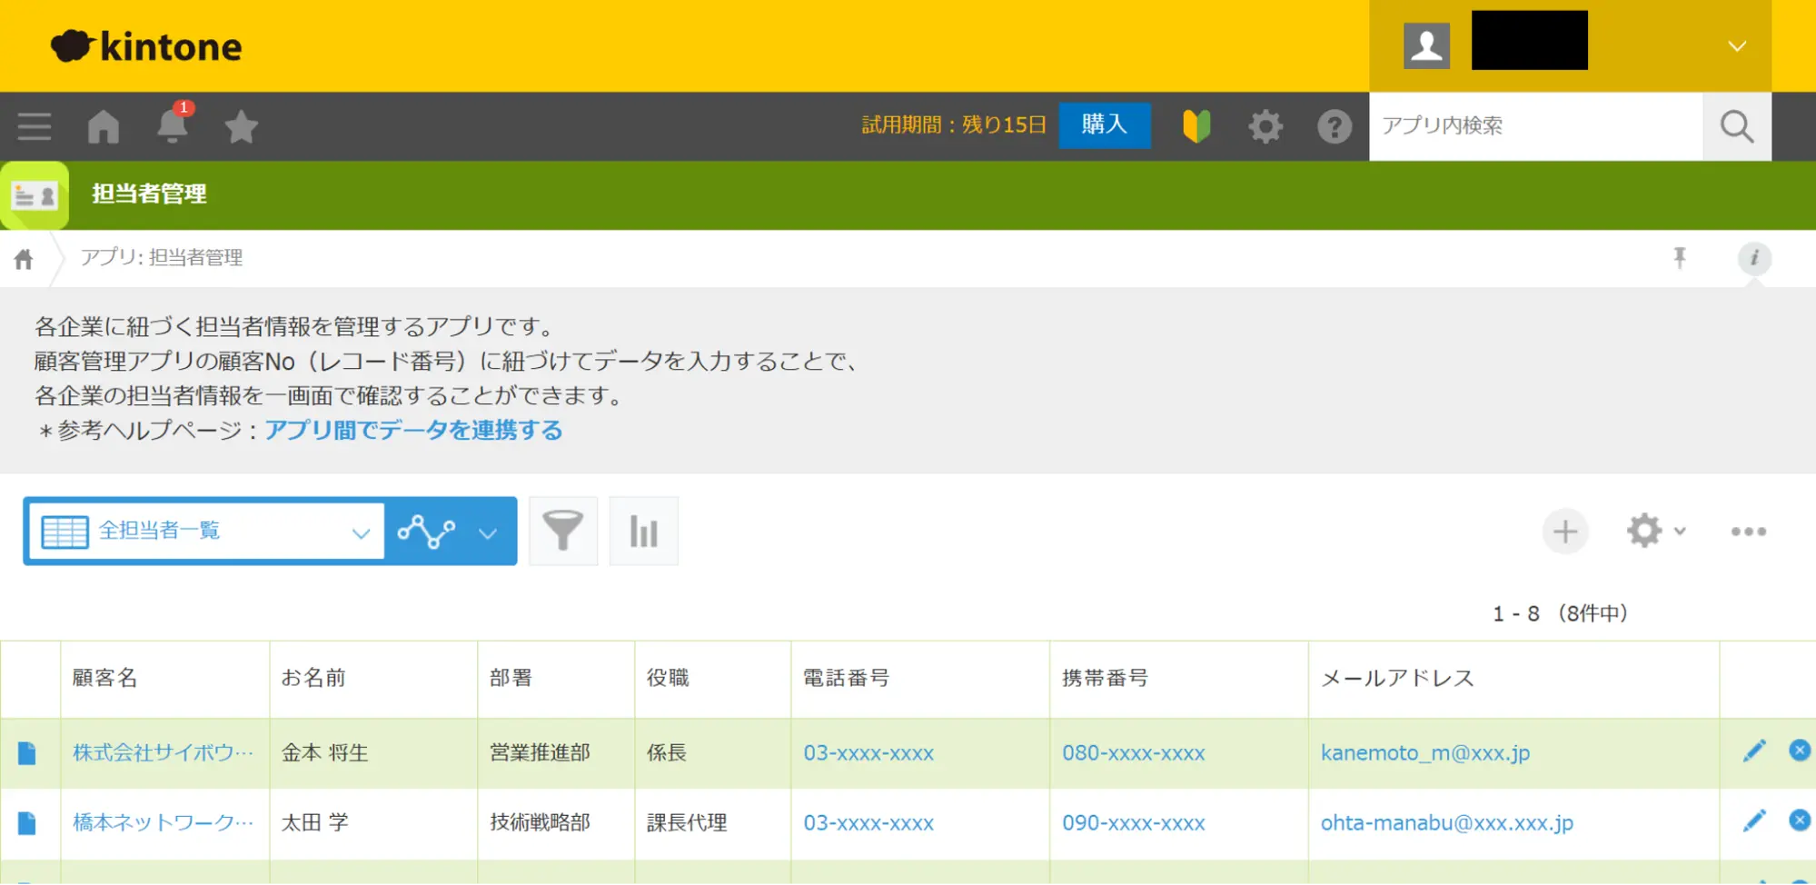Open notifications bell with one alert
Image resolution: width=1816 pixels, height=885 pixels.
coord(173,125)
